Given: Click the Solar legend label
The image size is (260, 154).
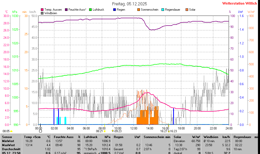Looking at the screenshot, I should coord(192,10).
